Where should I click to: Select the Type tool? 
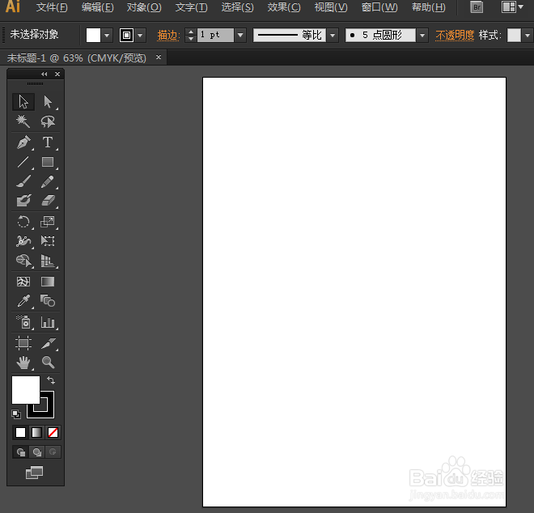pos(48,142)
